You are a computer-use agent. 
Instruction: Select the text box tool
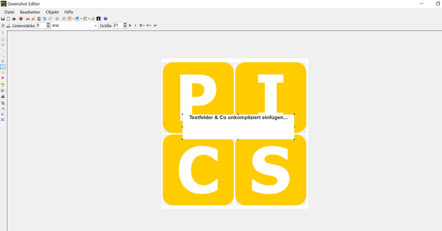[3, 66]
